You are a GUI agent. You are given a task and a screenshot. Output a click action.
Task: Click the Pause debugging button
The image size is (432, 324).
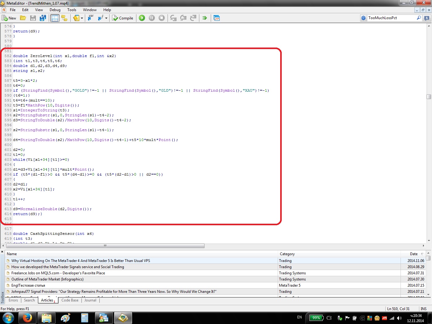152,18
